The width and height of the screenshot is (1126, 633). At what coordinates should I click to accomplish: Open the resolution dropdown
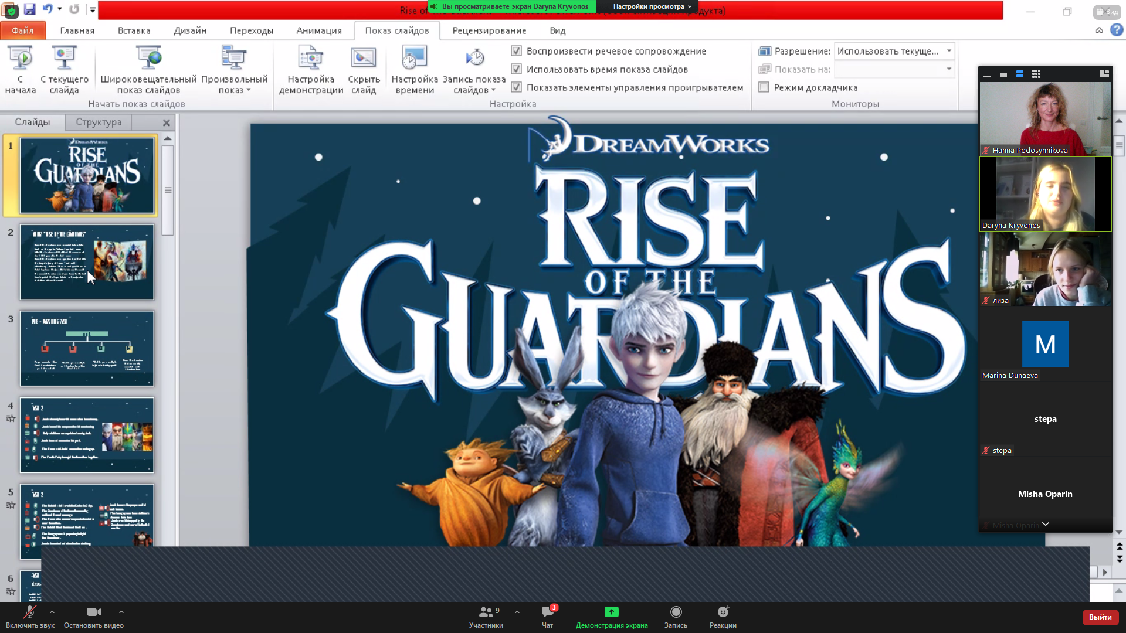948,51
